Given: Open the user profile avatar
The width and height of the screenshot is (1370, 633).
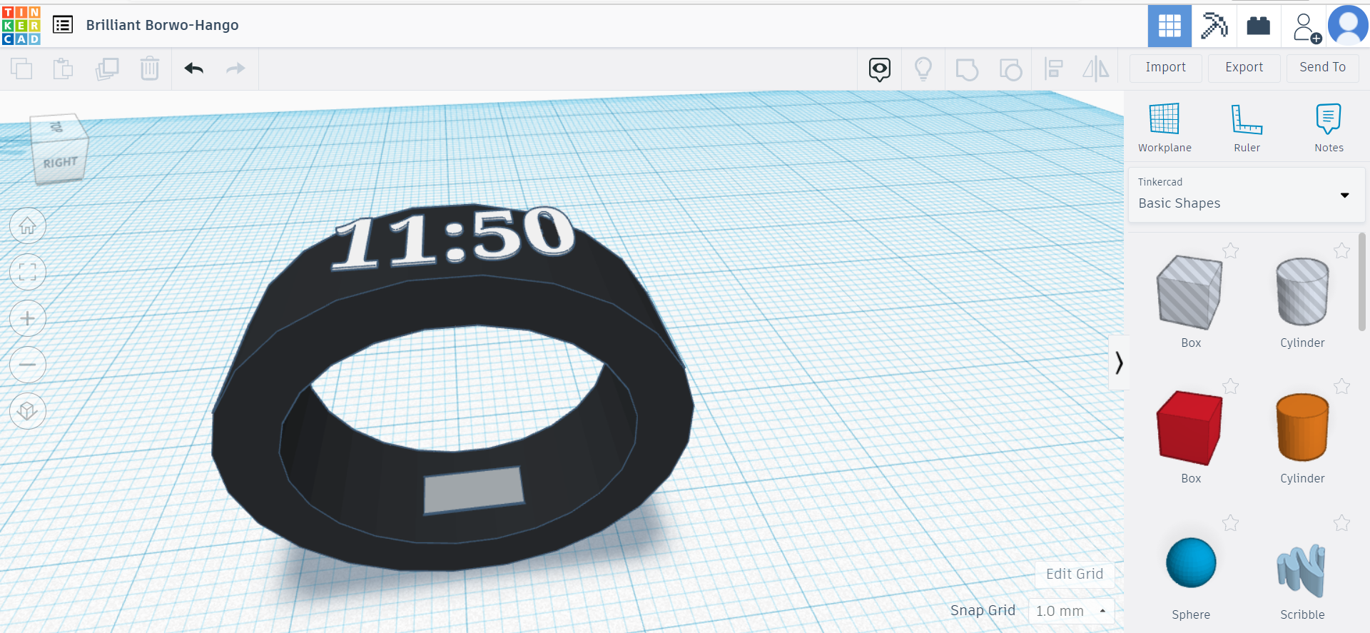Looking at the screenshot, I should pyautogui.click(x=1348, y=26).
